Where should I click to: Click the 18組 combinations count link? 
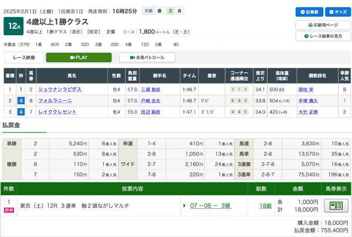265,206
